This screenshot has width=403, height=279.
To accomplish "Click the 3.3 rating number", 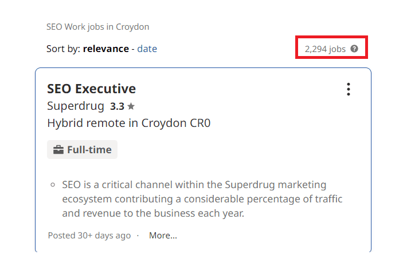I will tap(117, 106).
